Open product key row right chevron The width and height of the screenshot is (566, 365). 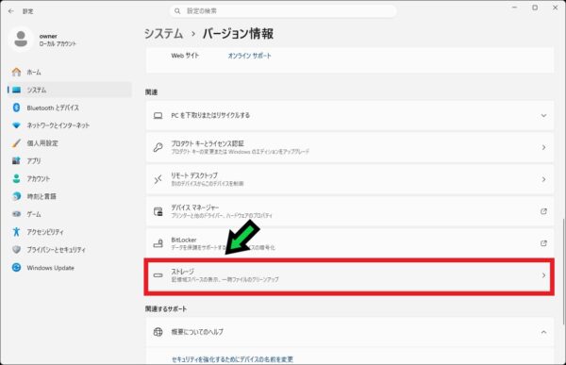click(x=543, y=147)
